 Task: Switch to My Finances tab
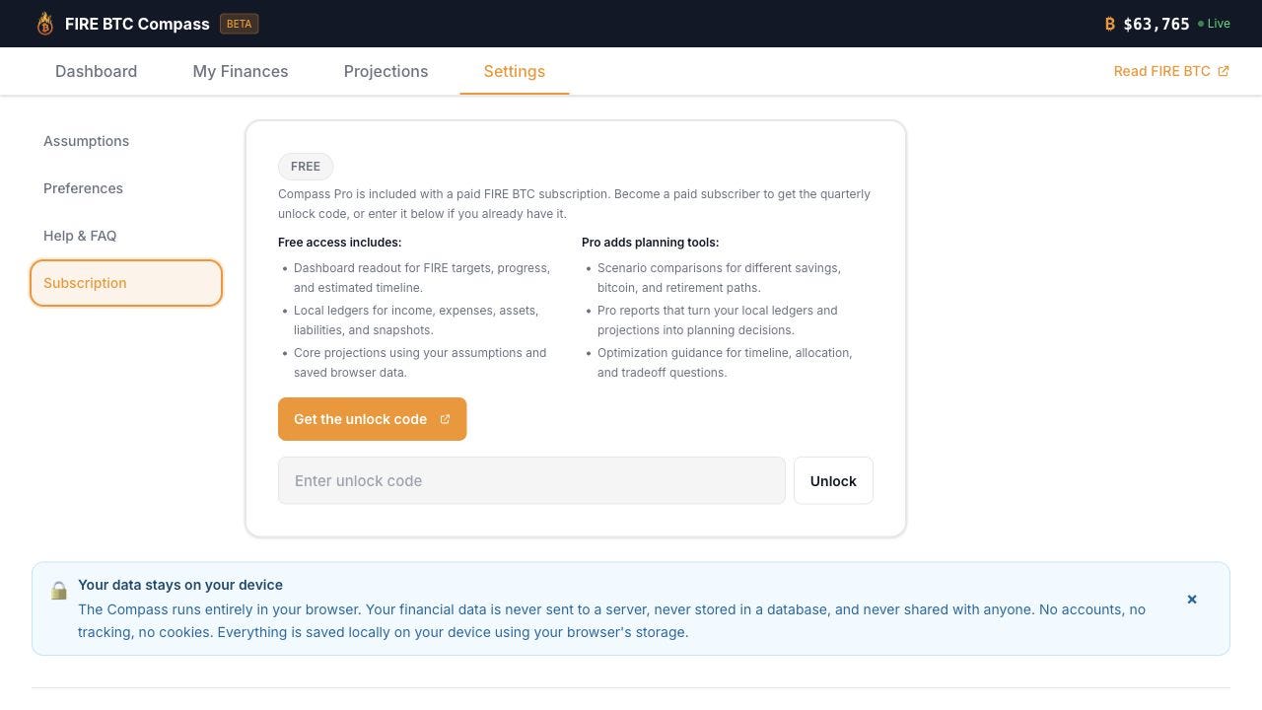click(241, 71)
